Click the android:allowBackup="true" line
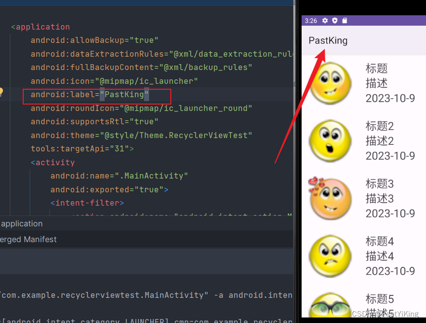The image size is (426, 323). coord(94,40)
